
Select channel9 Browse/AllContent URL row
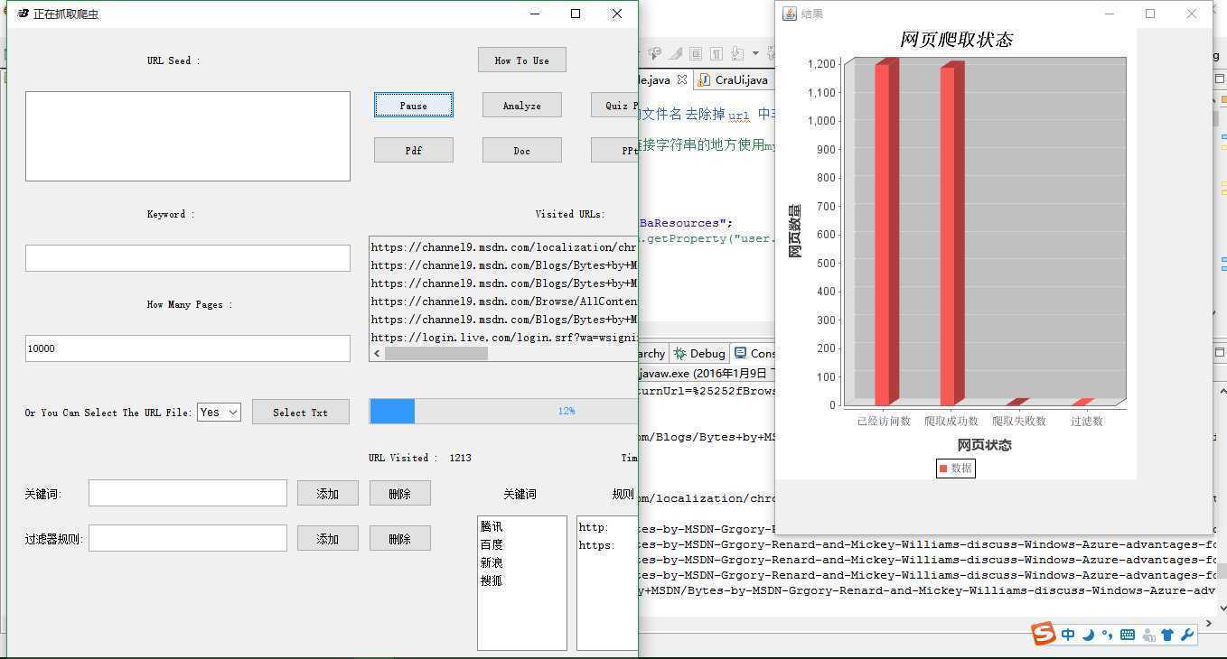[504, 302]
